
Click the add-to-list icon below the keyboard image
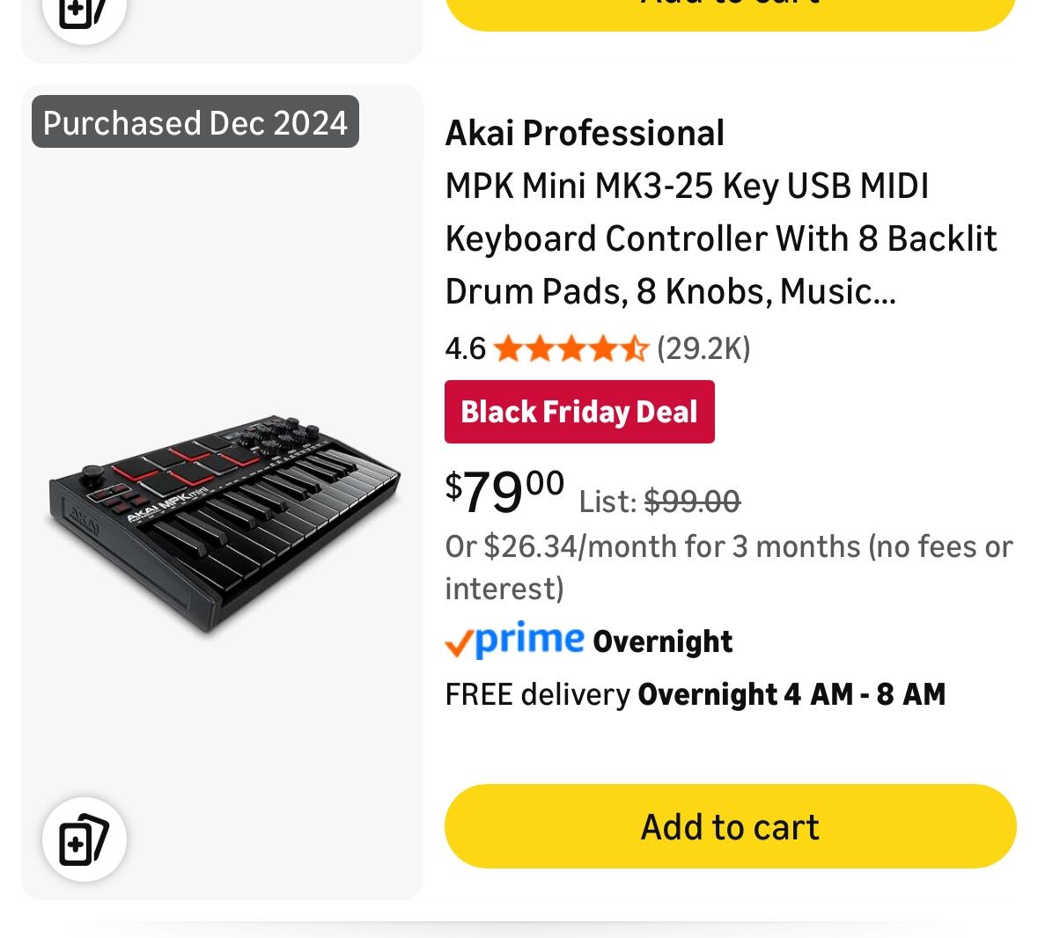(x=84, y=839)
